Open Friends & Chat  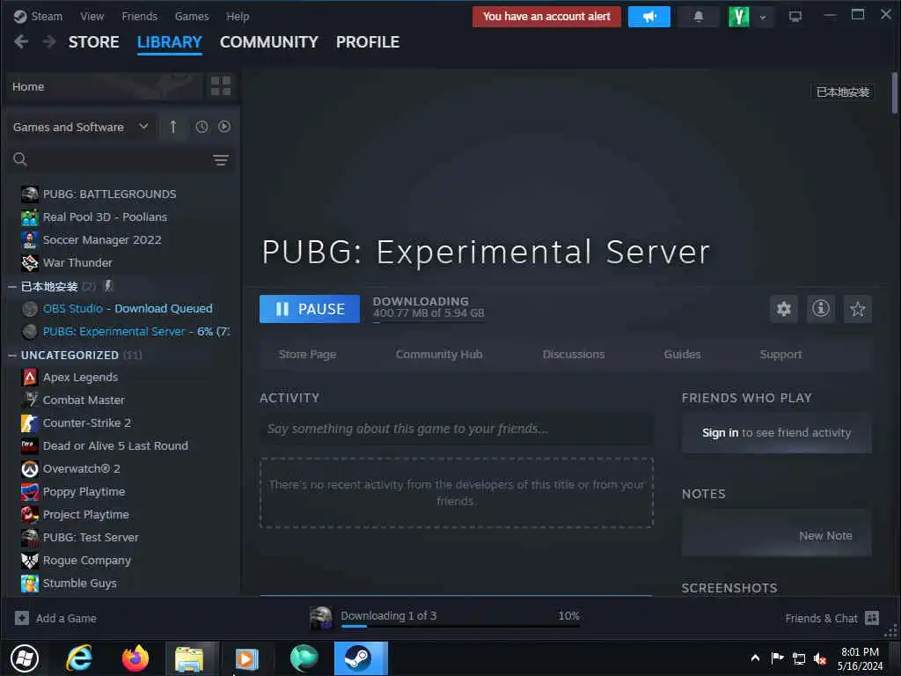831,619
